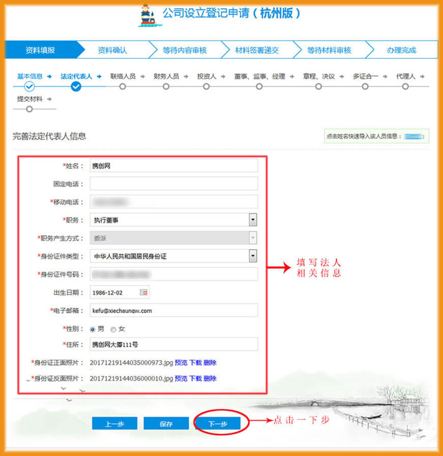Switch to the 办理完成 step tab
The width and height of the screenshot is (443, 456).
coord(401,50)
